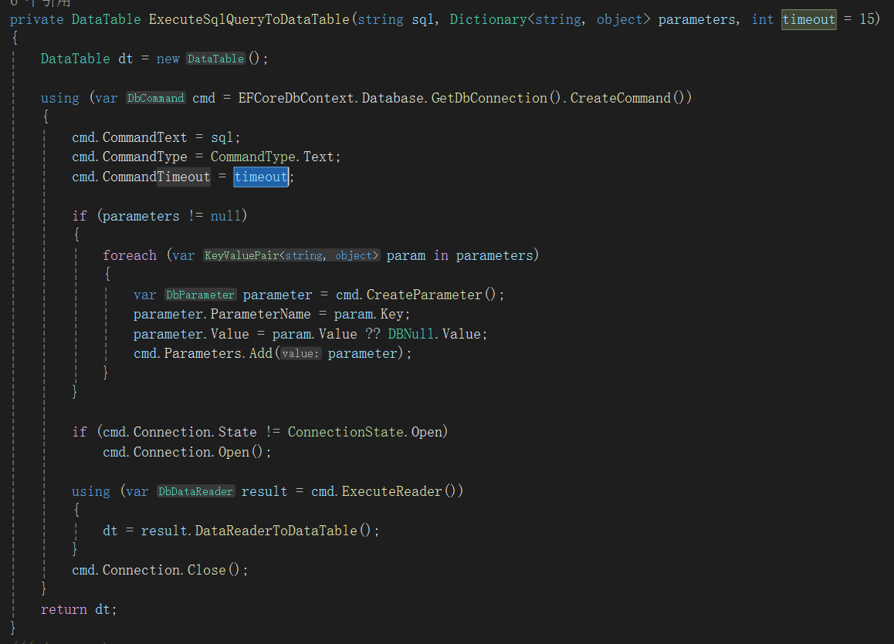Screen dimensions: 894x644
Task: Click the CreateCommand method call
Action: tap(621, 98)
